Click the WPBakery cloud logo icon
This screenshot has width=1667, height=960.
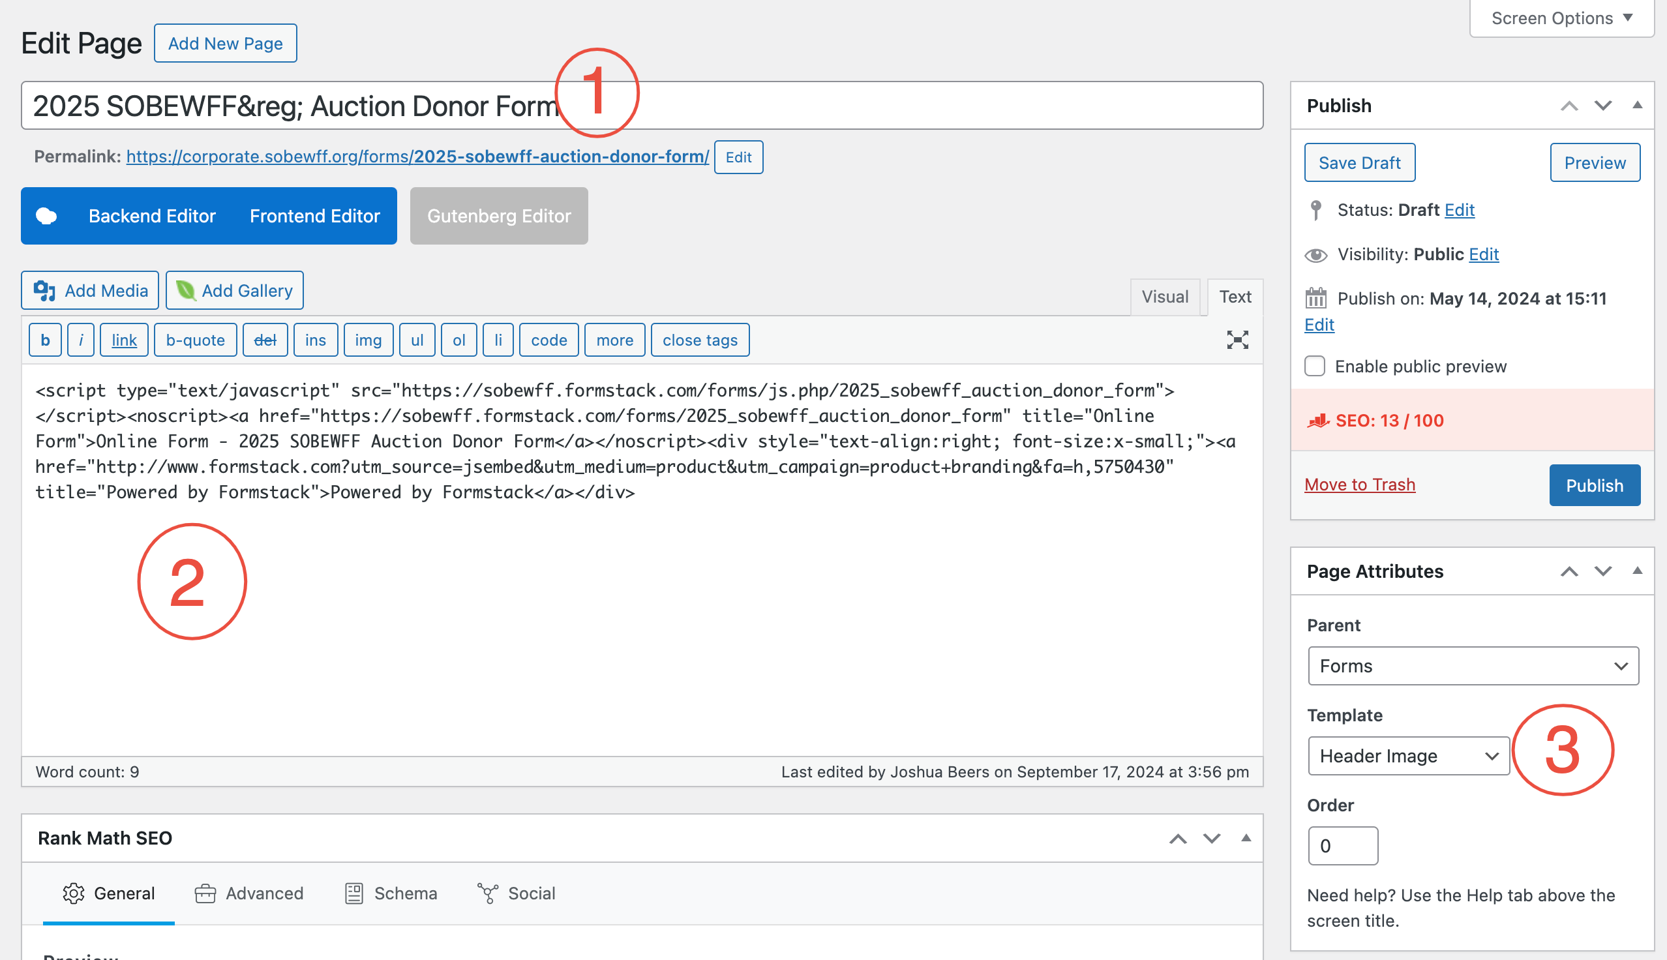(46, 216)
